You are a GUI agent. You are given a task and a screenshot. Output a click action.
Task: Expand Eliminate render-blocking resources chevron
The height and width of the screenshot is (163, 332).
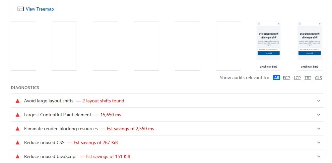click(319, 129)
